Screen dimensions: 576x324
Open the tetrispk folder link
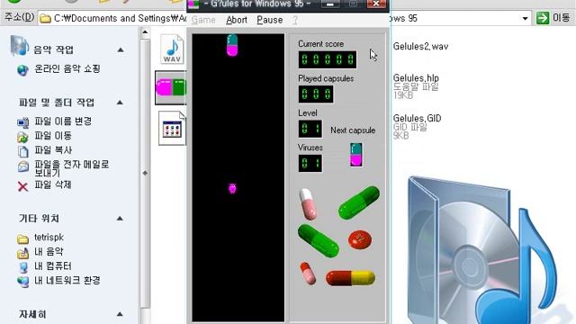click(x=49, y=238)
